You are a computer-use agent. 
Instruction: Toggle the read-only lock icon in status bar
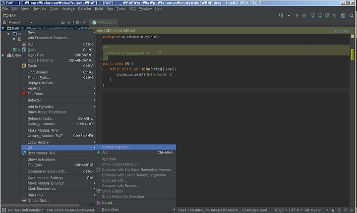click(x=333, y=210)
